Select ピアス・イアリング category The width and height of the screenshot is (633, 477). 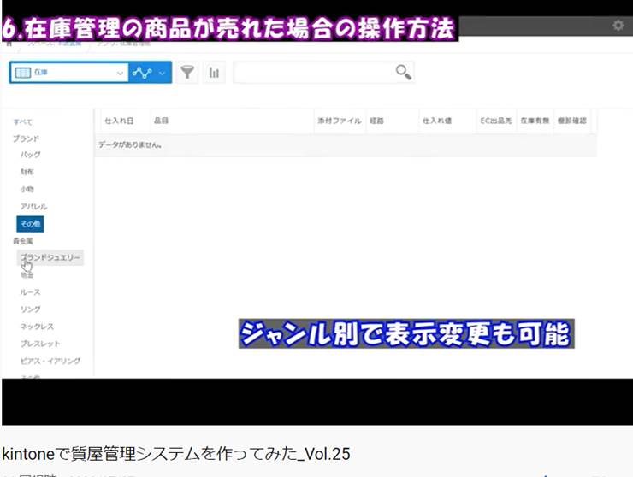50,361
